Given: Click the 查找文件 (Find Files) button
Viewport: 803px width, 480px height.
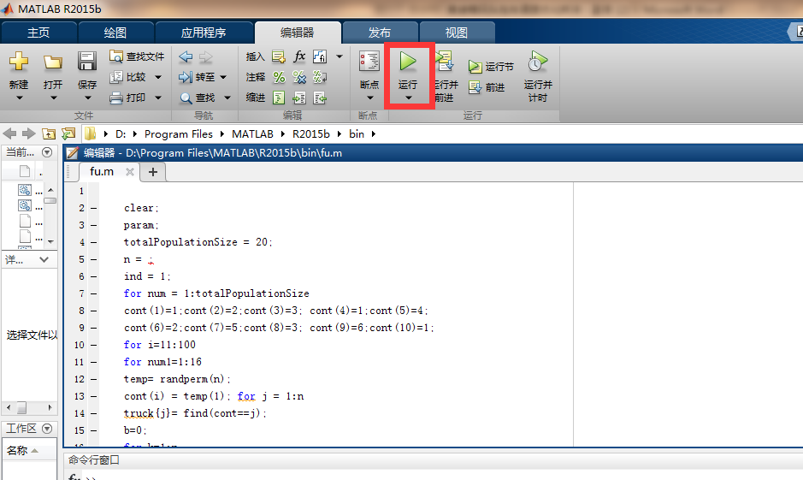Looking at the screenshot, I should [x=137, y=56].
